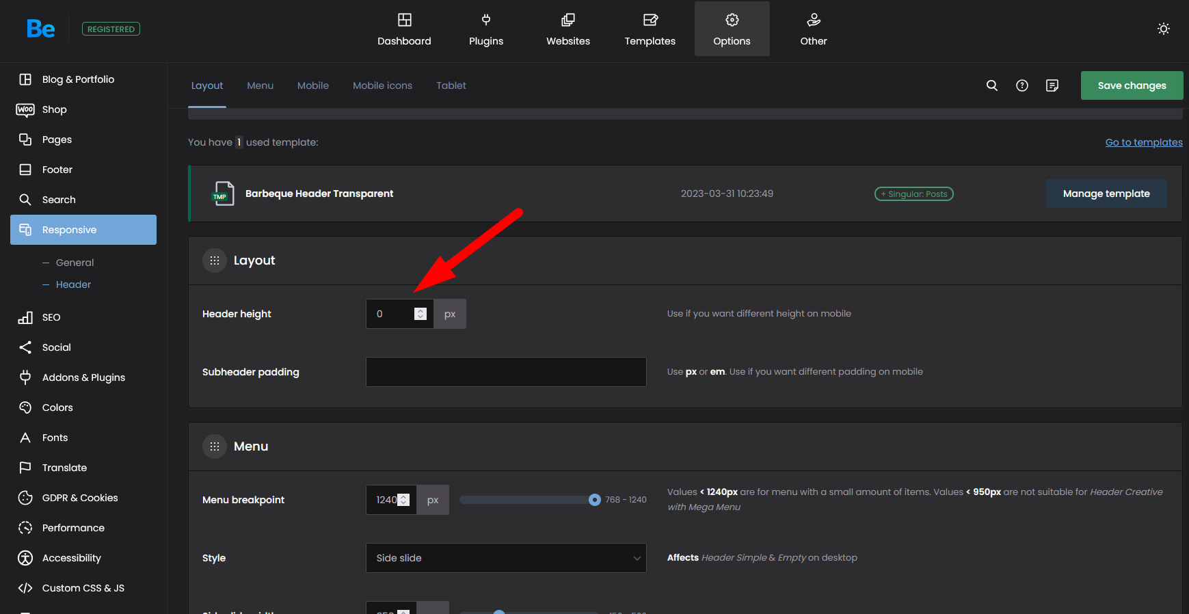Viewport: 1189px width, 614px height.
Task: Open the notes icon beside help
Action: [1052, 85]
